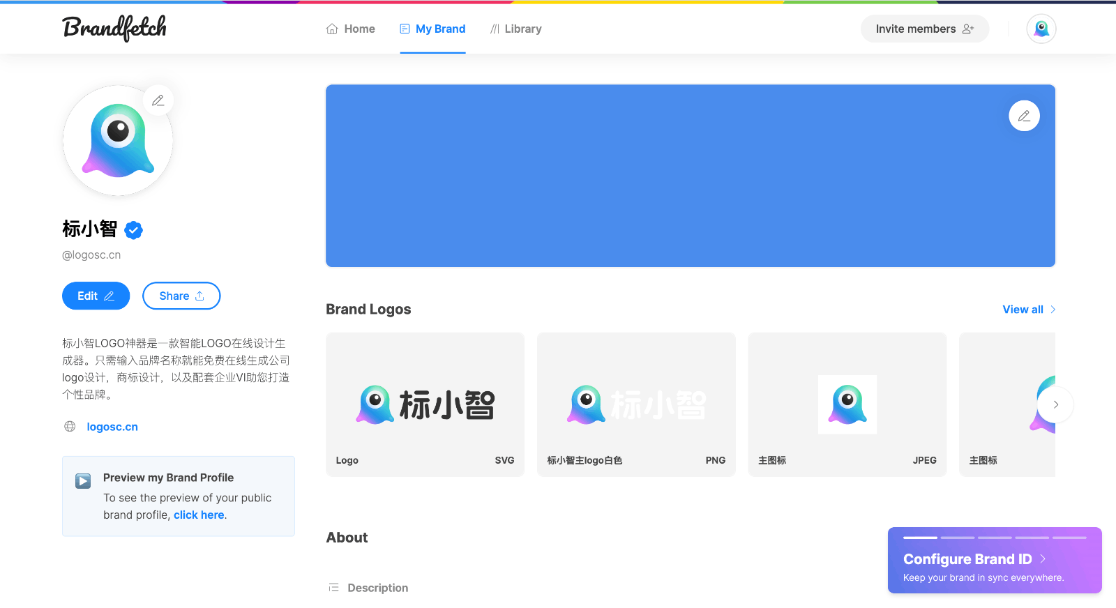Open Configure Brand ID panel
Screen dimensions: 1116x608
click(995, 560)
